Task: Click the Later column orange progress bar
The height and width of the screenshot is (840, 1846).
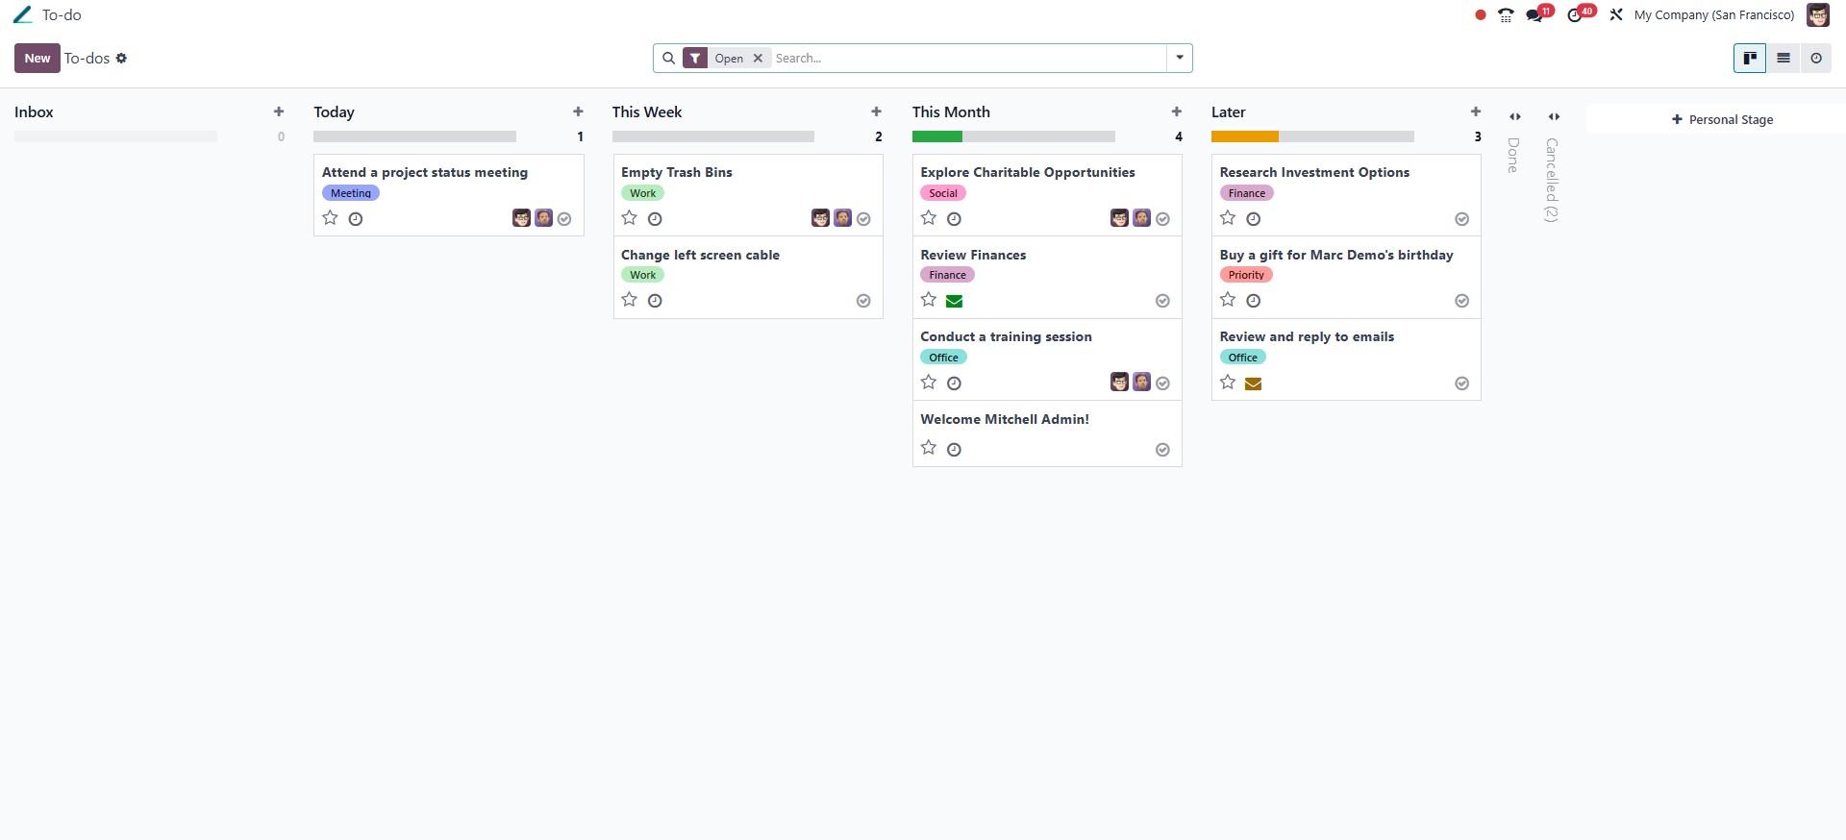Action: pos(1244,137)
